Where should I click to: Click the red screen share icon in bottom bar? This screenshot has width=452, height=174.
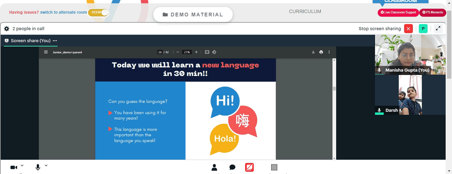(250, 167)
